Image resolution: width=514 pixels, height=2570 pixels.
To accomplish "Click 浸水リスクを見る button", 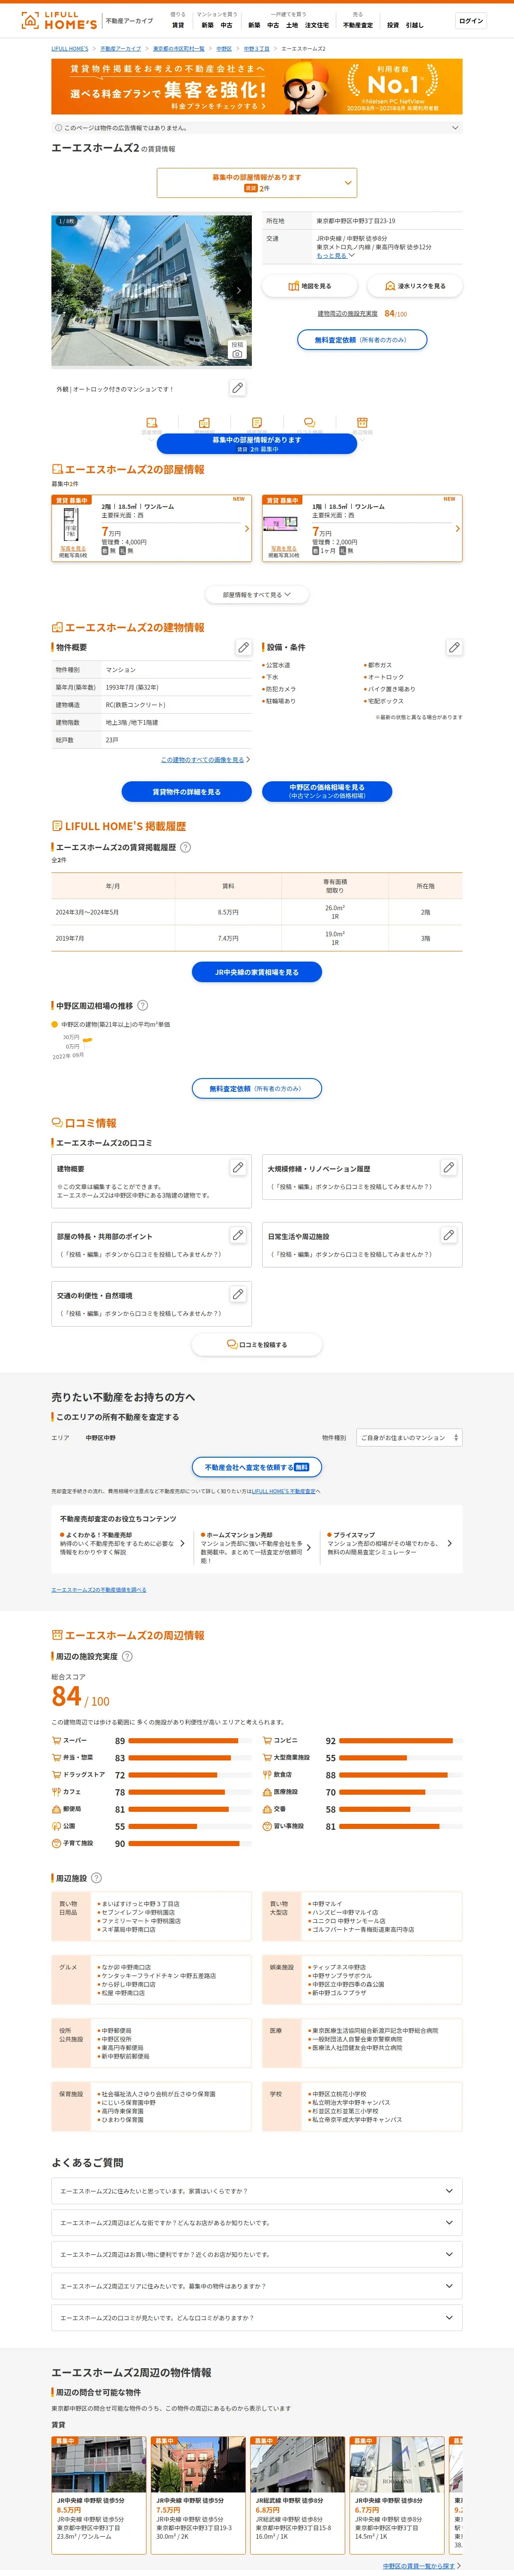I will click(414, 286).
